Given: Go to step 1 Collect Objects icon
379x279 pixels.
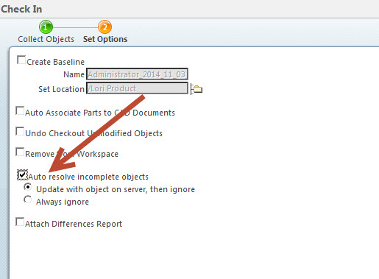Looking at the screenshot, I should [46, 27].
